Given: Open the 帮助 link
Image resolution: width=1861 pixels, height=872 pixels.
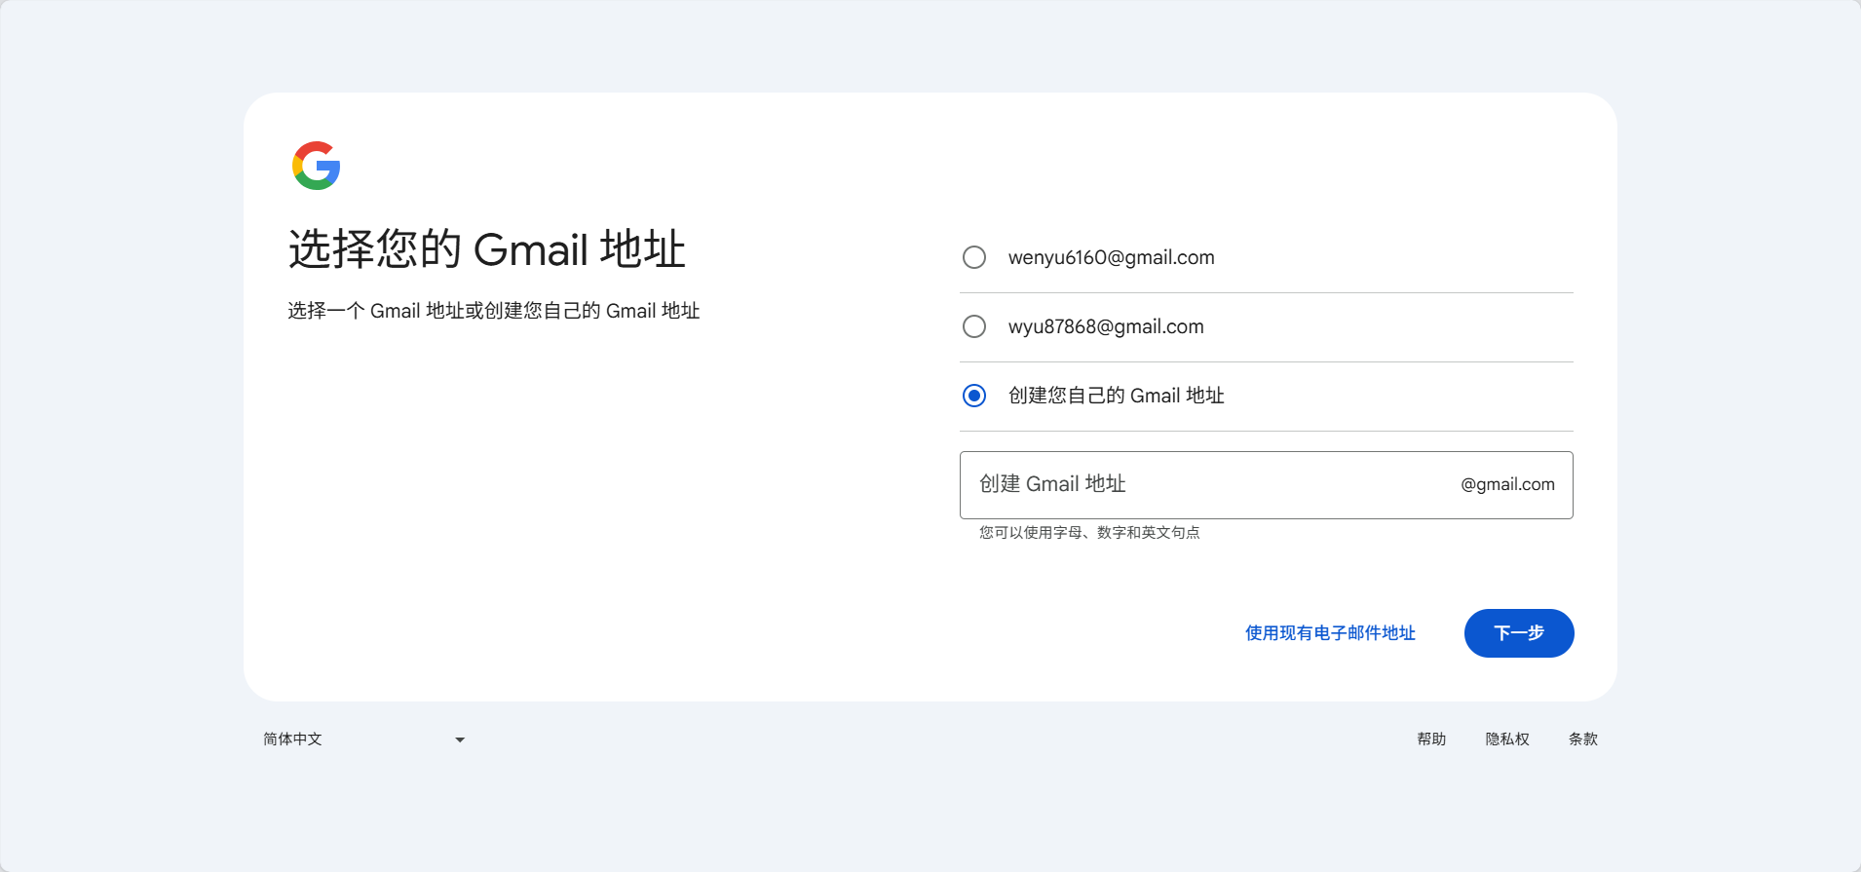Looking at the screenshot, I should 1431,739.
